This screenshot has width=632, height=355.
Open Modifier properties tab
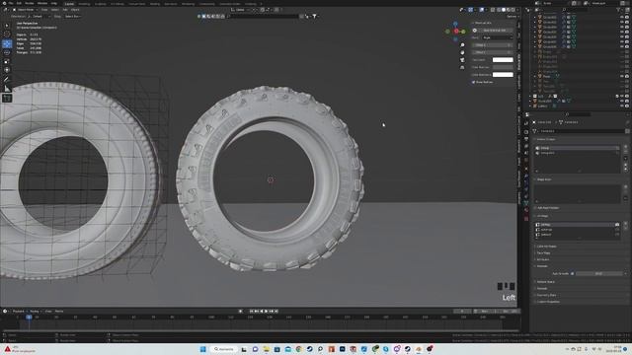point(526,176)
